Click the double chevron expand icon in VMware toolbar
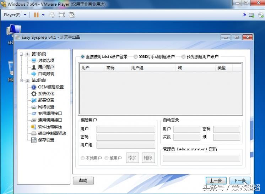Screen dimensions: 265x194 coord(244,15)
